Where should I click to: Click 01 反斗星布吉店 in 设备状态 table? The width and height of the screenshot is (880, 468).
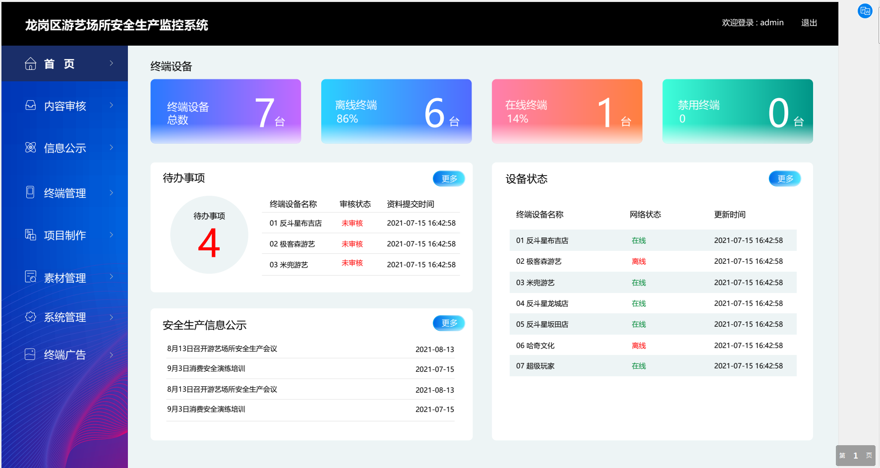tap(542, 240)
